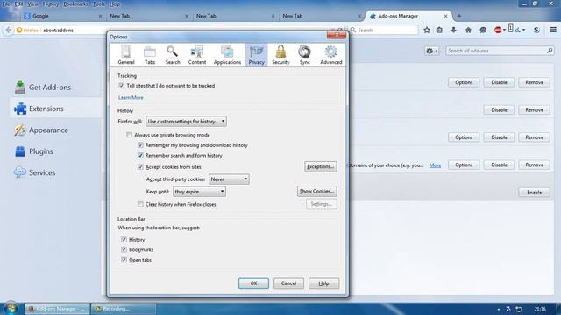
Task: Toggle Always use private browsing mode
Action: [129, 135]
